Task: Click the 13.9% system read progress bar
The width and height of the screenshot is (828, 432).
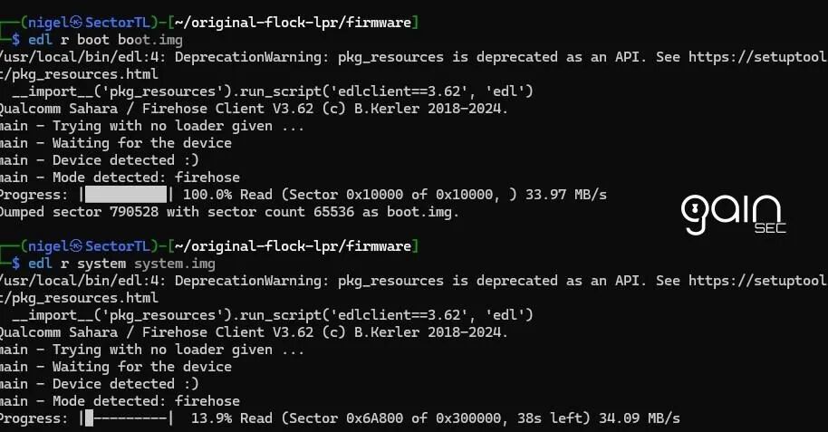Action: coord(126,418)
